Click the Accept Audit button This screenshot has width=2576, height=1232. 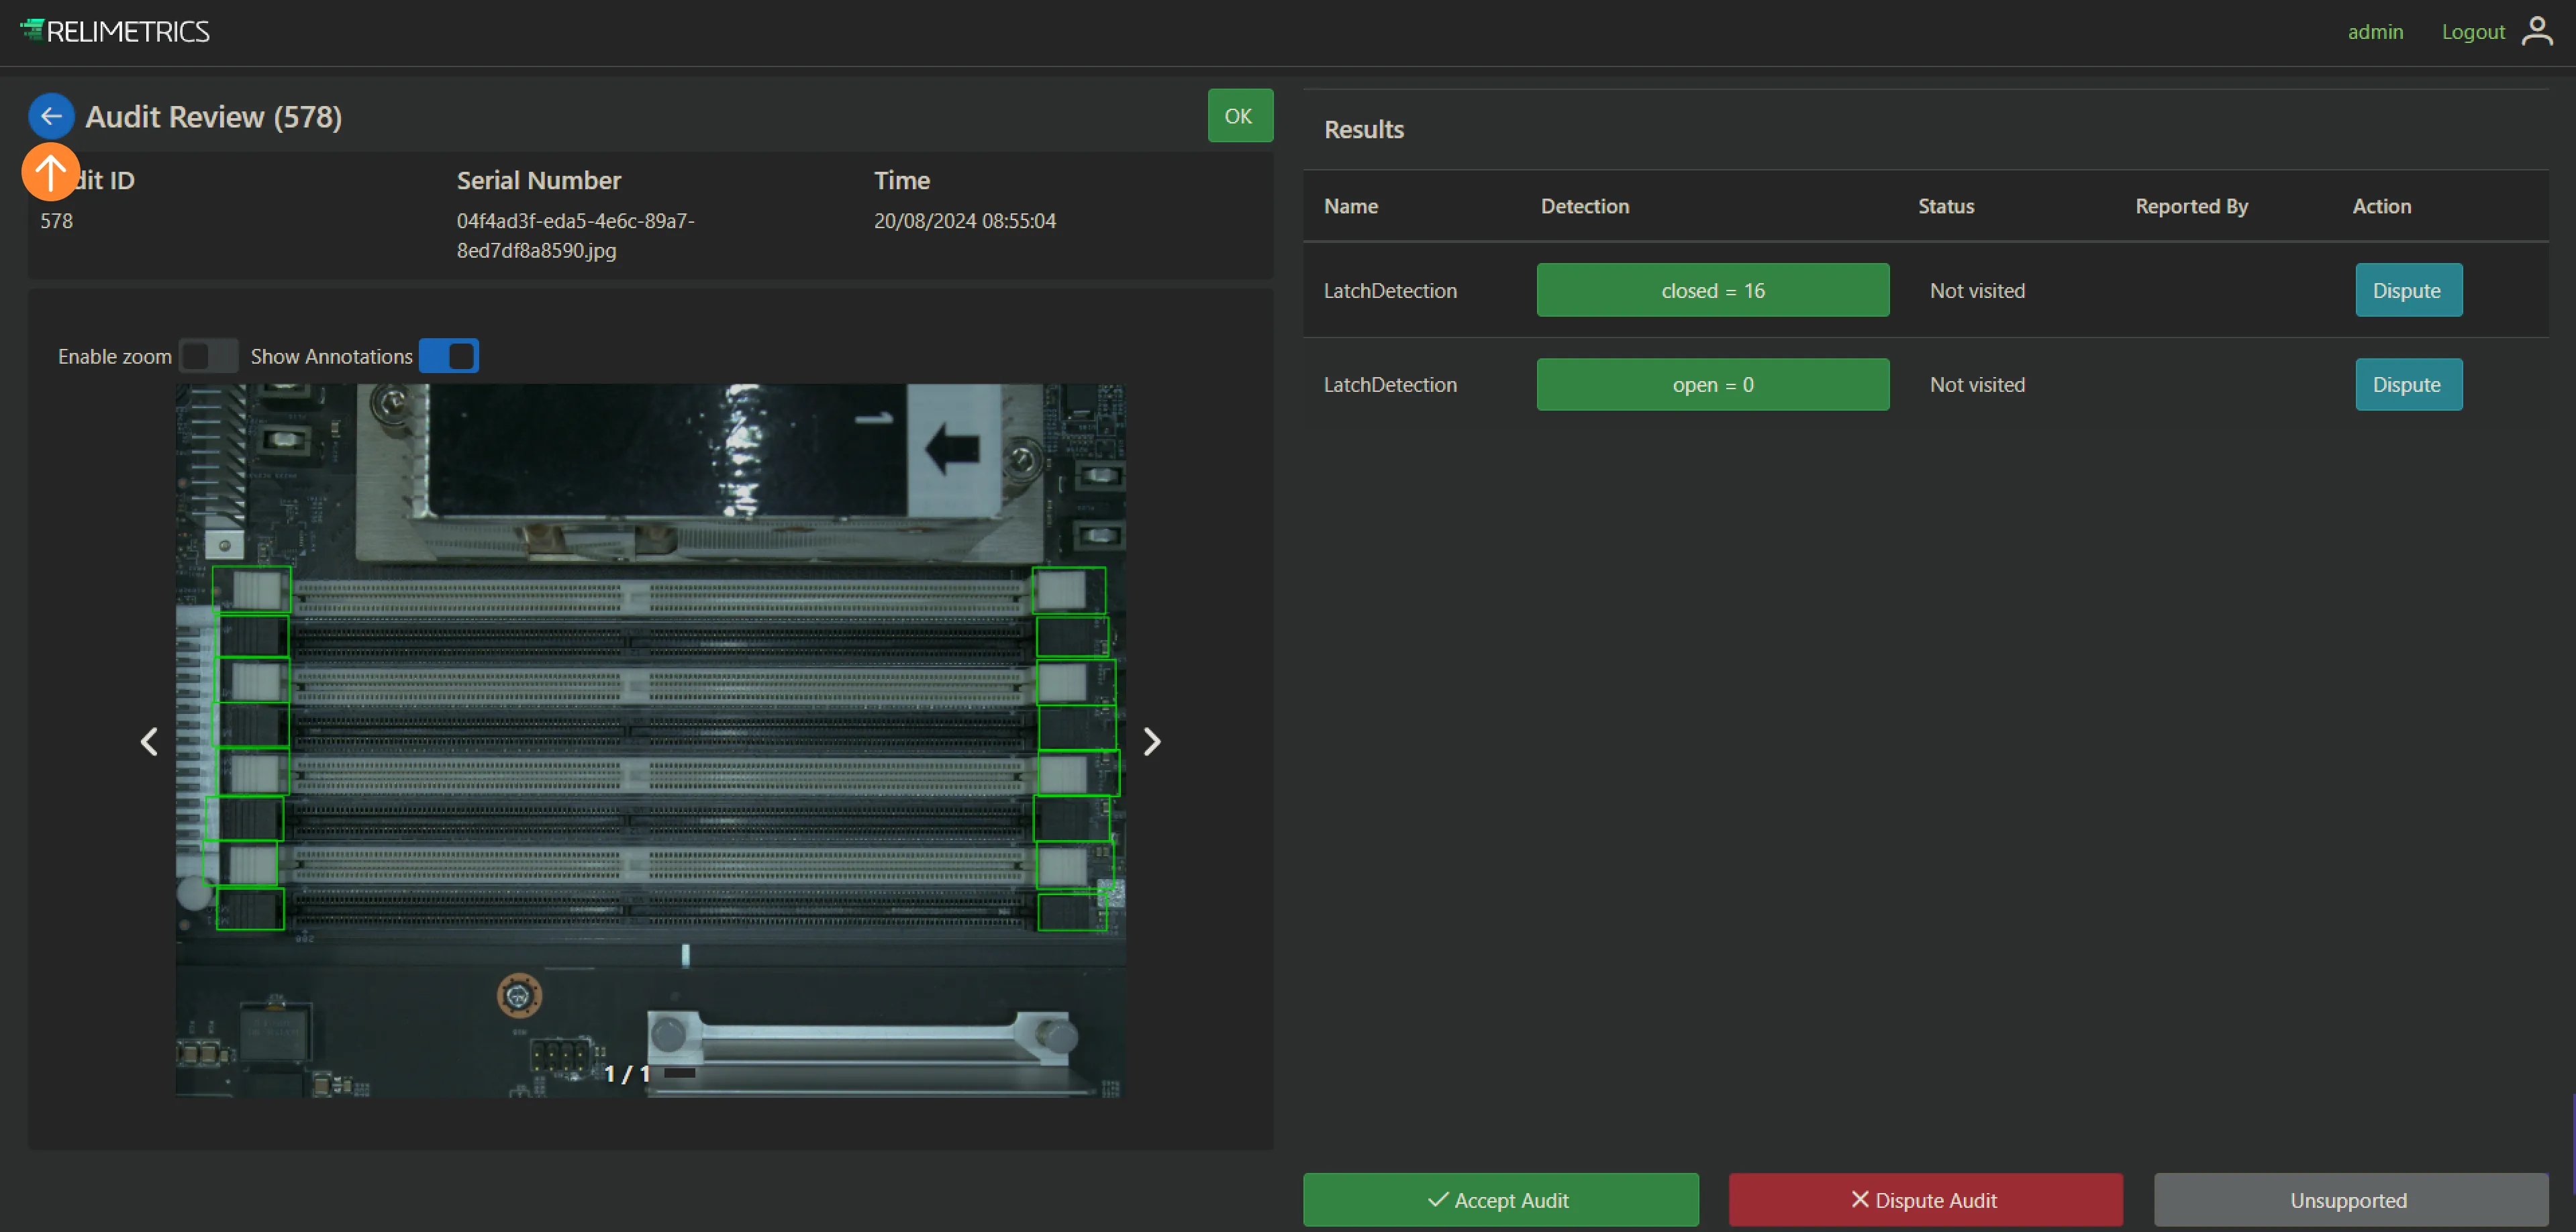tap(1500, 1200)
